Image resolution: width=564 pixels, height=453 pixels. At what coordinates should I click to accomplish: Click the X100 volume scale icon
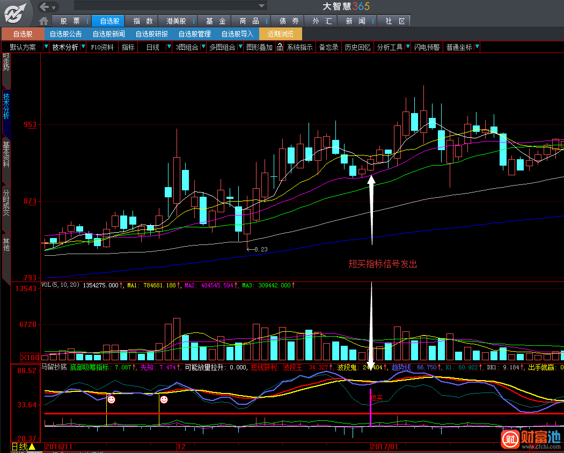(x=30, y=358)
